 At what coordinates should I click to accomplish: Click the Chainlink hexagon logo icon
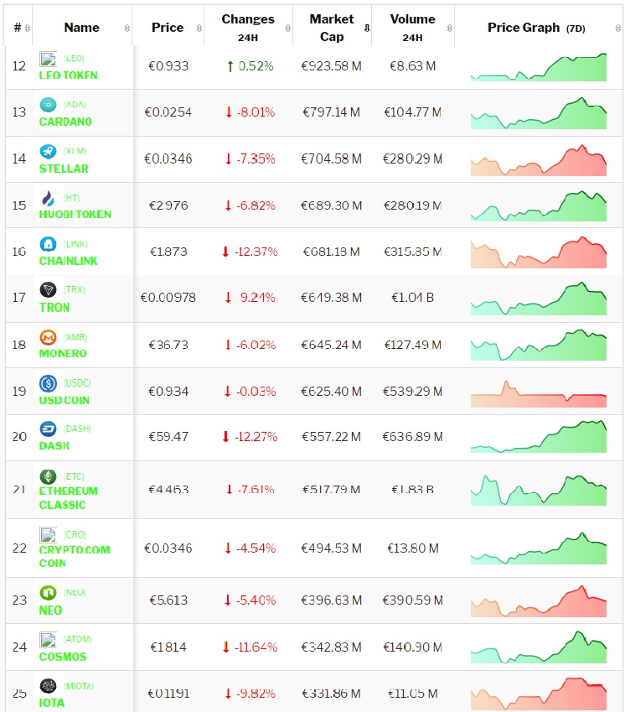48,245
